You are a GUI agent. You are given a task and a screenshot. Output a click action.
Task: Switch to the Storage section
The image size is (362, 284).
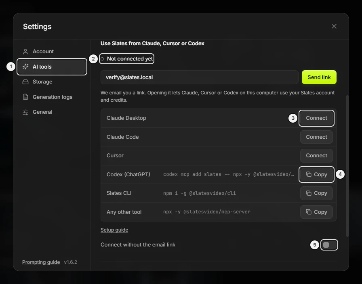(x=52, y=82)
